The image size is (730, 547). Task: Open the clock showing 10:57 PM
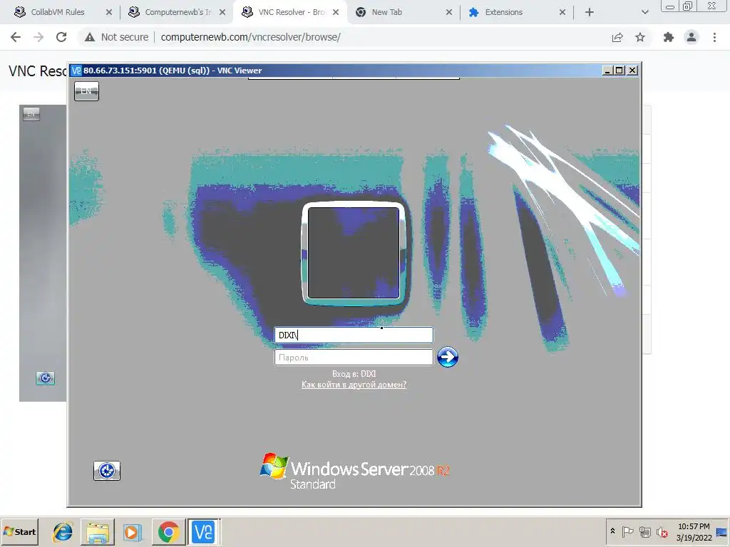click(x=694, y=531)
